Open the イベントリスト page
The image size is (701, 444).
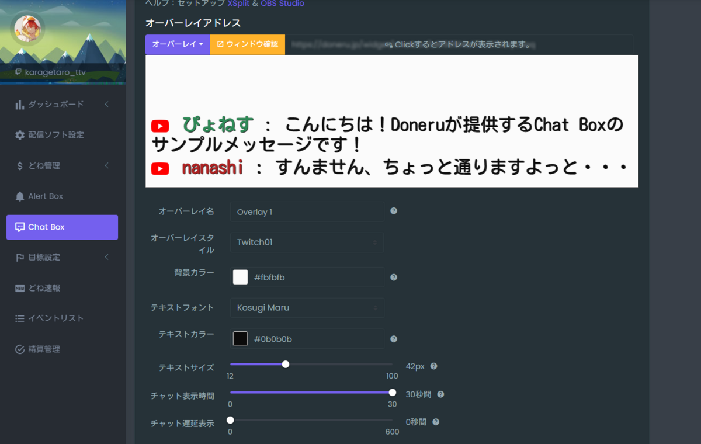click(x=62, y=318)
